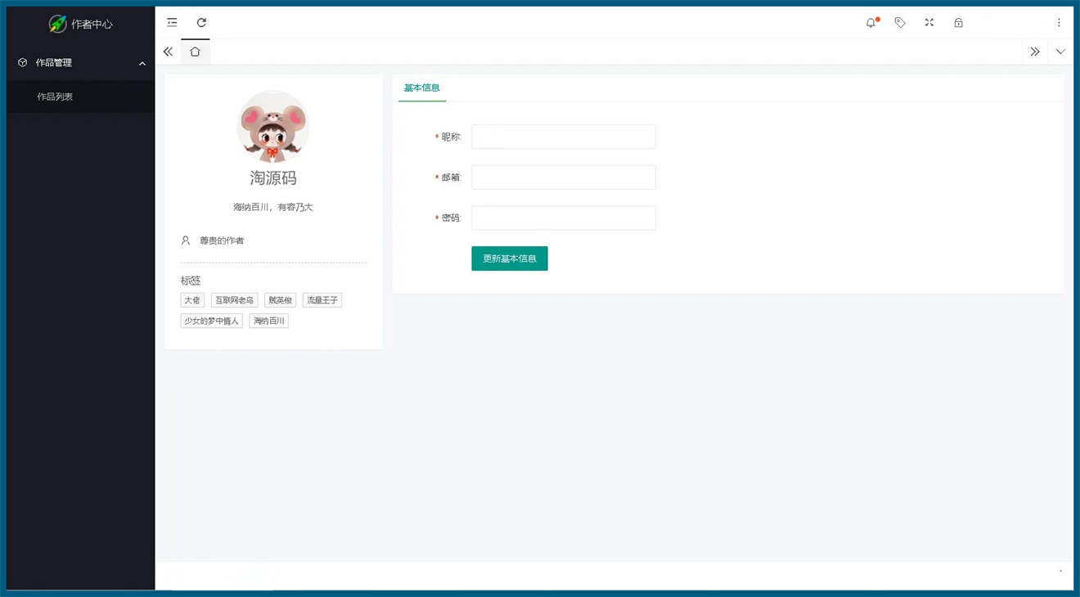Enter fullscreen with the expand arrows icon

929,23
